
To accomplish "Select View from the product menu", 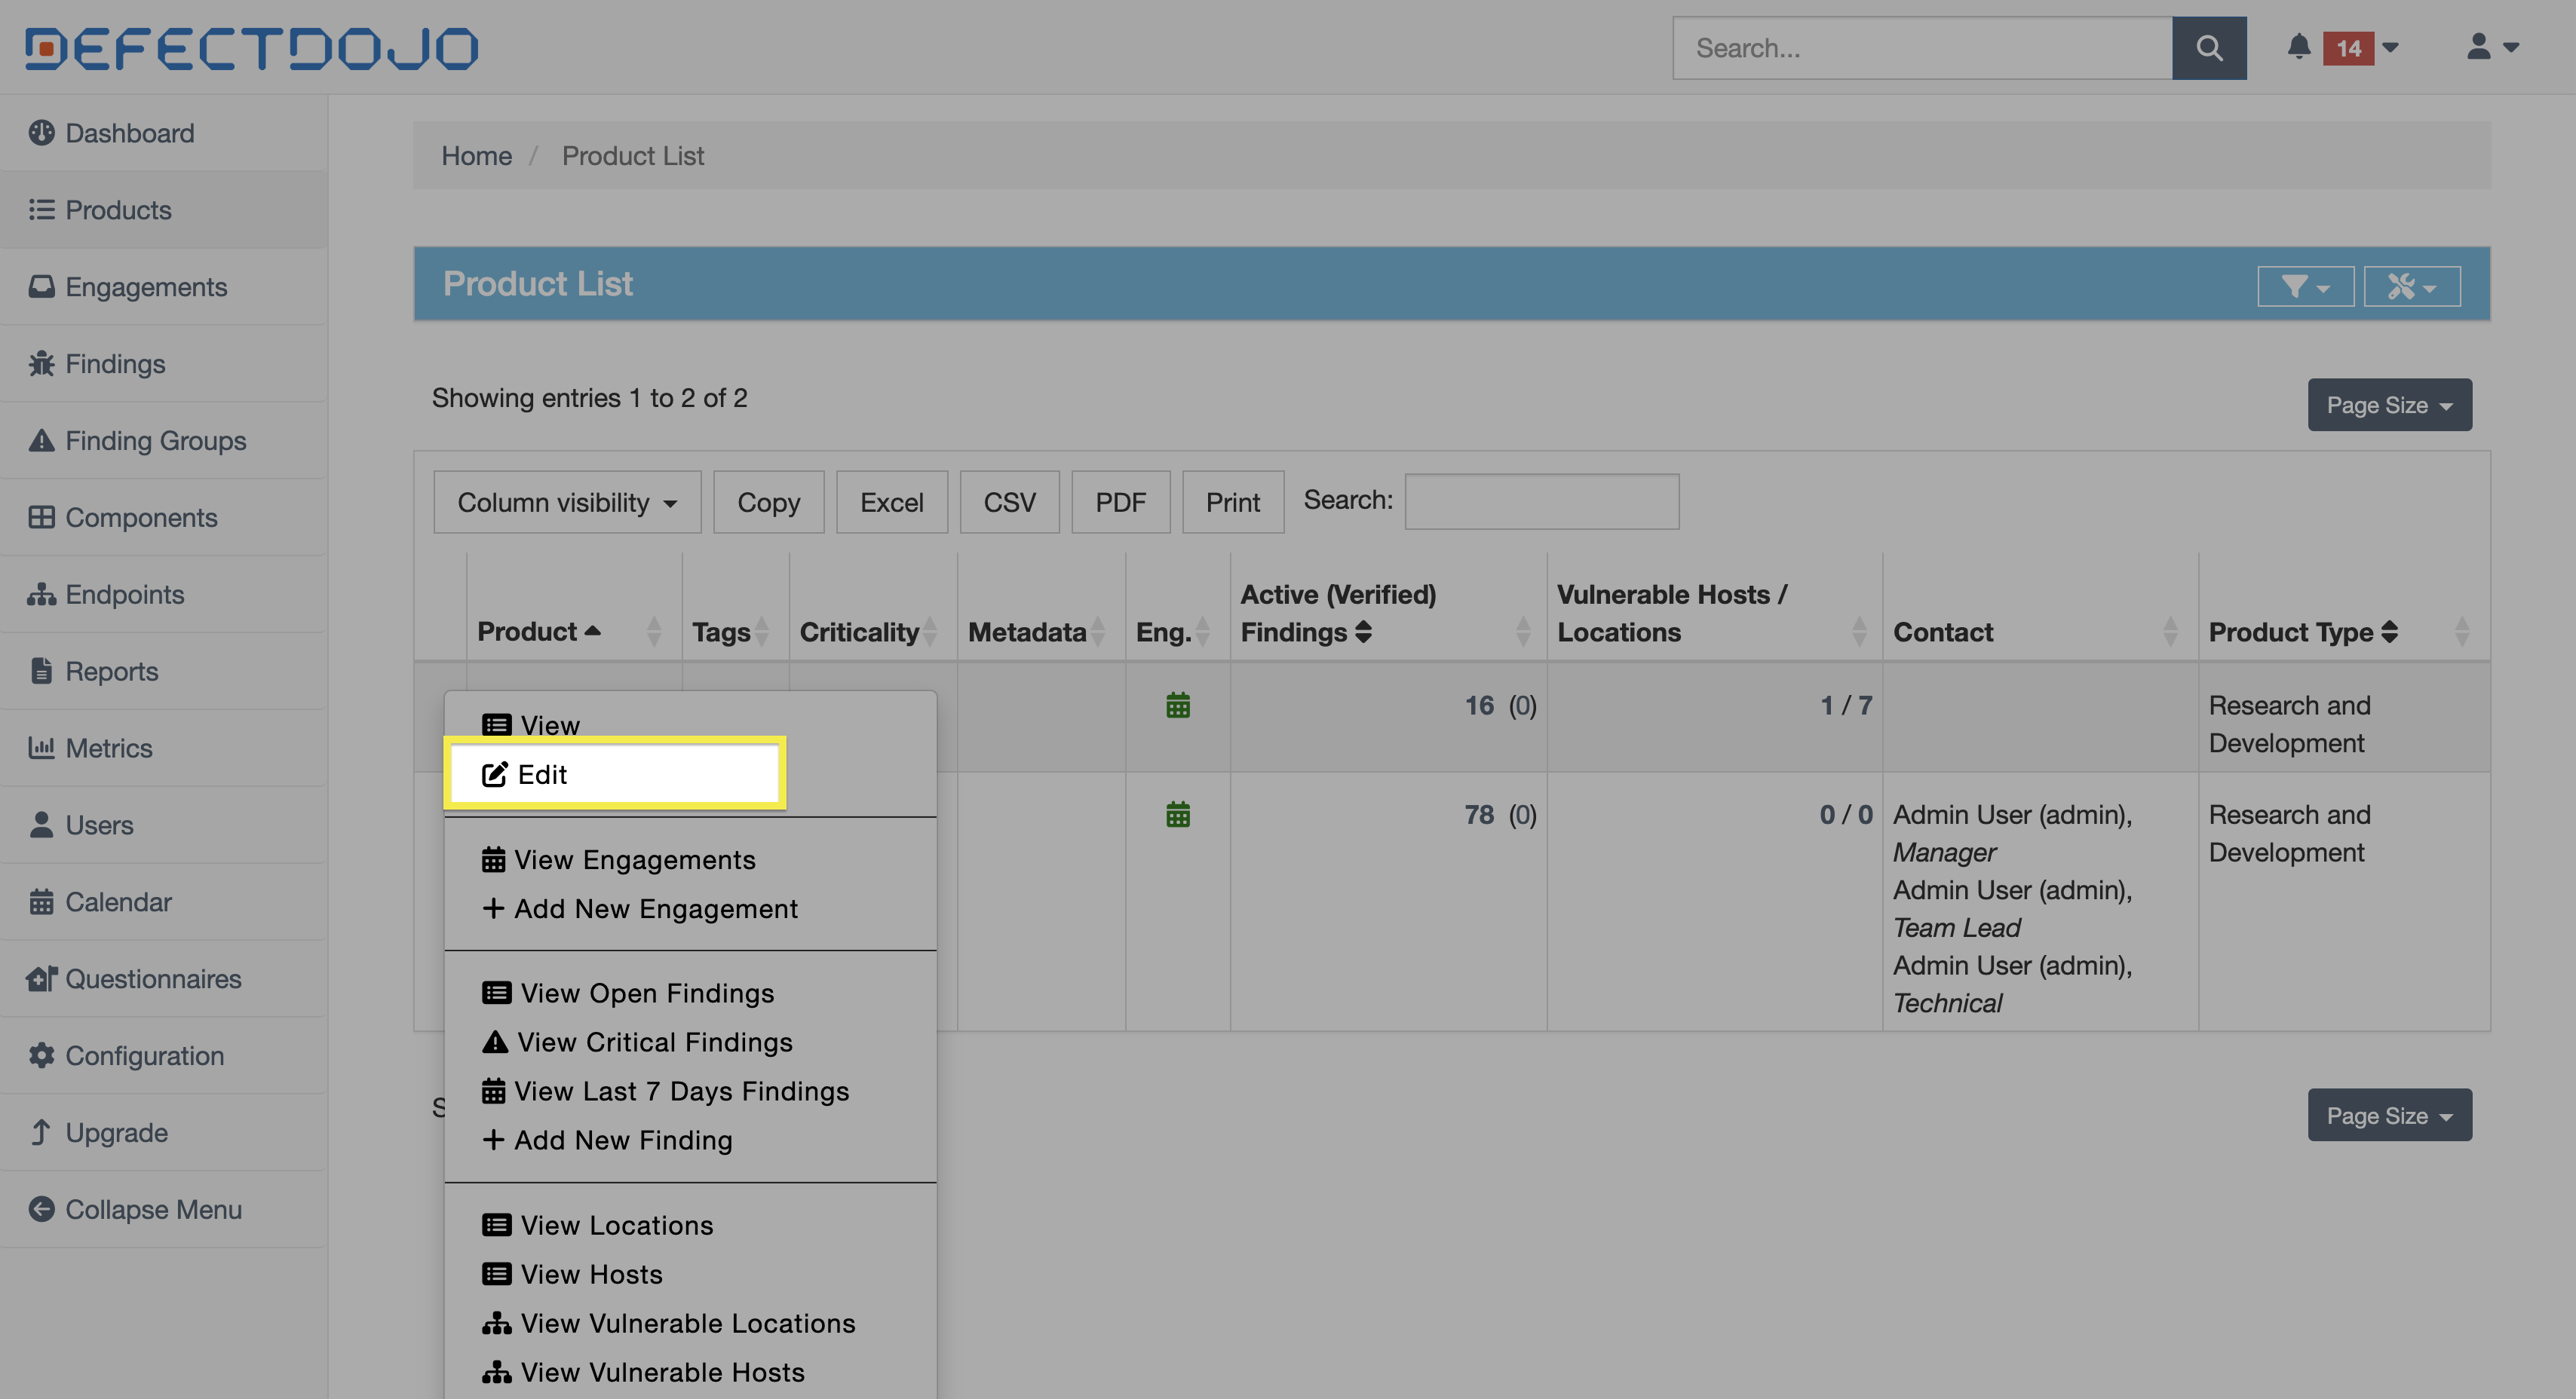I will 531,725.
